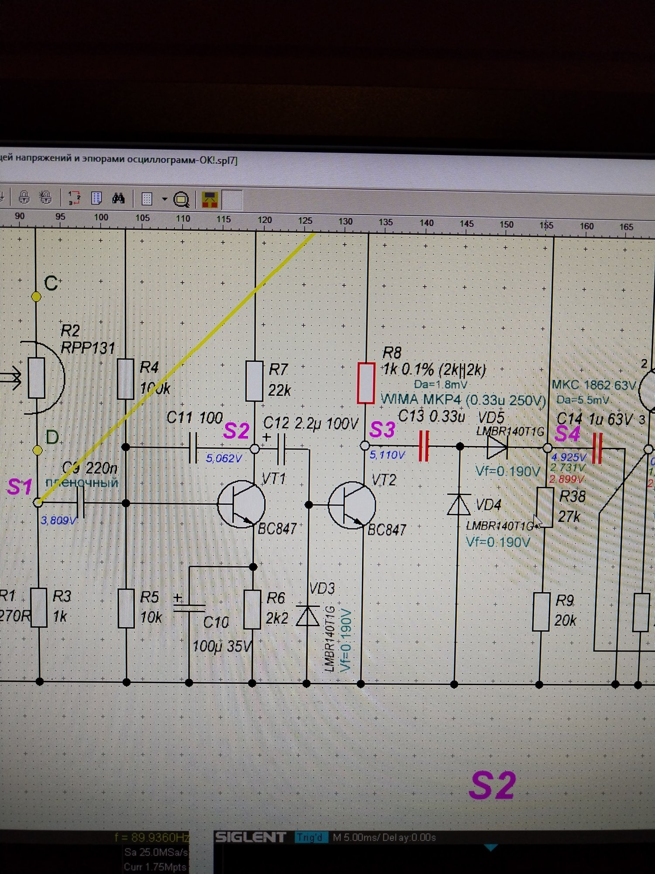Click the "WIMA MKP4 (0.33u 250V)" note
Viewport: 655px width, 874px height.
tap(463, 400)
